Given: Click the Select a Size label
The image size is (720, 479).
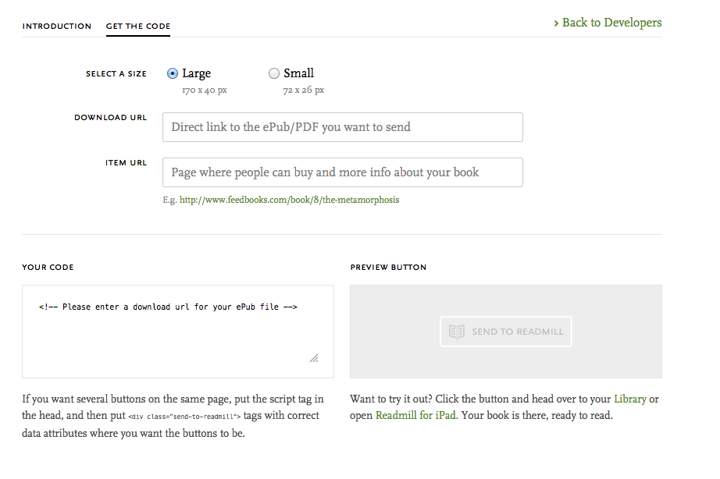Looking at the screenshot, I should [x=116, y=74].
